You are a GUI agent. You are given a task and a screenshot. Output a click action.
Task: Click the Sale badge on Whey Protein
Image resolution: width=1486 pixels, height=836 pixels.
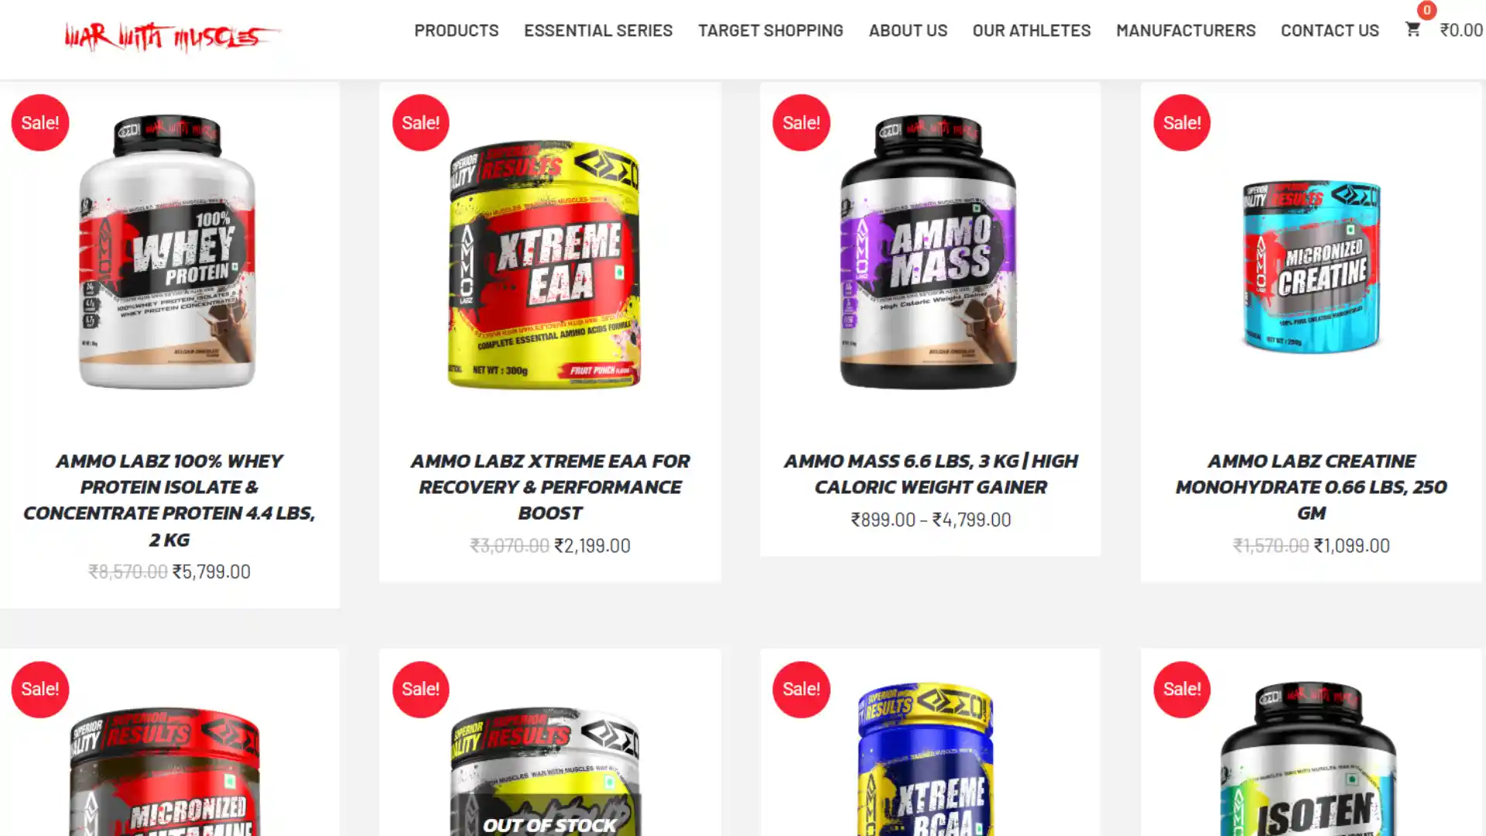point(40,122)
